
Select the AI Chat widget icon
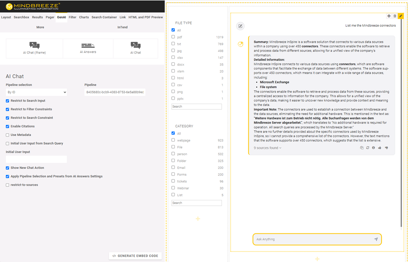136,45
